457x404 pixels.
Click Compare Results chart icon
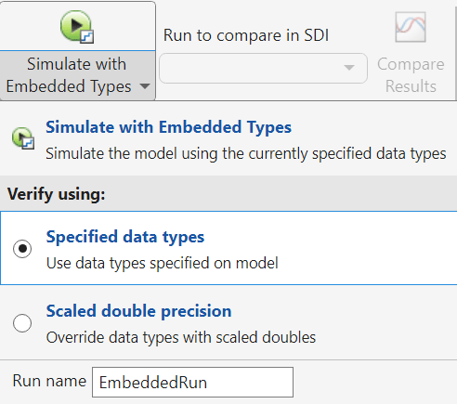click(411, 27)
